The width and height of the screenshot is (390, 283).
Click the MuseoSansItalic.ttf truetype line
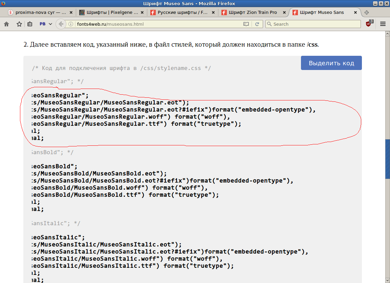pyautogui.click(x=133, y=266)
